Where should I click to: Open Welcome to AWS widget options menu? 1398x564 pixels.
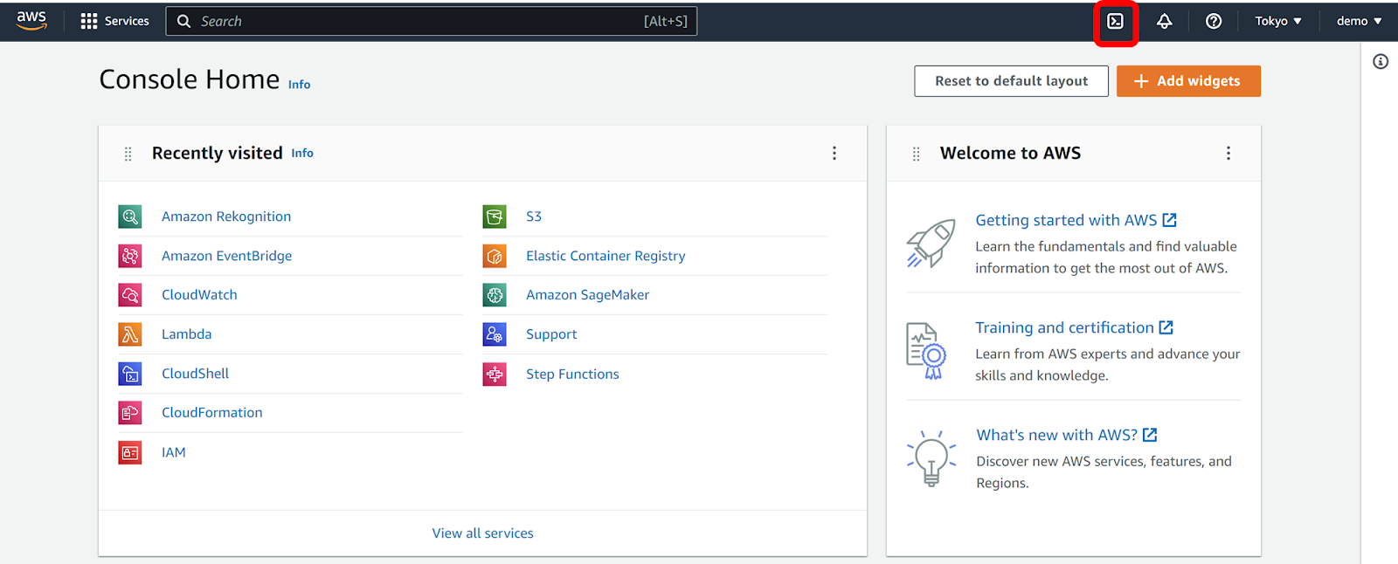pyautogui.click(x=1228, y=154)
